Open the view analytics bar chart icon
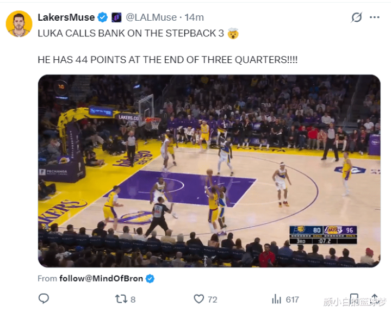The height and width of the screenshot is (312, 391). tap(277, 299)
